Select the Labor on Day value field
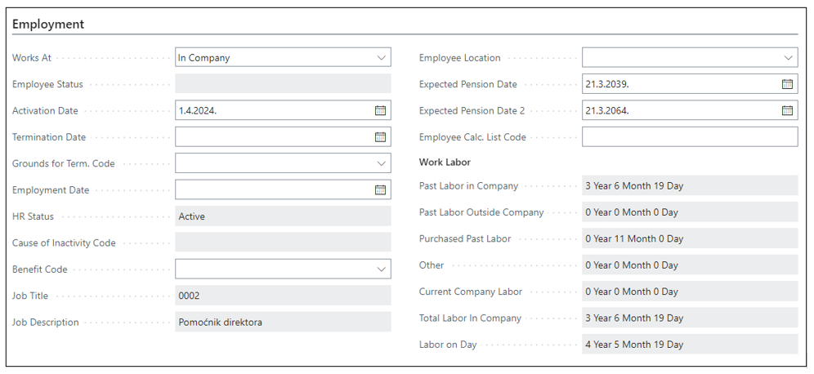The height and width of the screenshot is (374, 814). pyautogui.click(x=689, y=345)
